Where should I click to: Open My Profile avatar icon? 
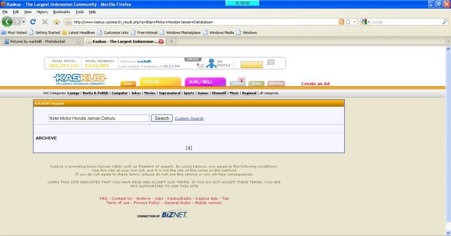pos(212,63)
